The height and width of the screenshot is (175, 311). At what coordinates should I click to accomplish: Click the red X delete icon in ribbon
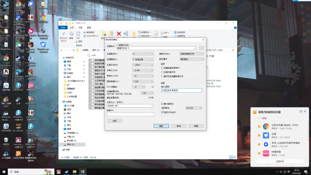(x=119, y=34)
